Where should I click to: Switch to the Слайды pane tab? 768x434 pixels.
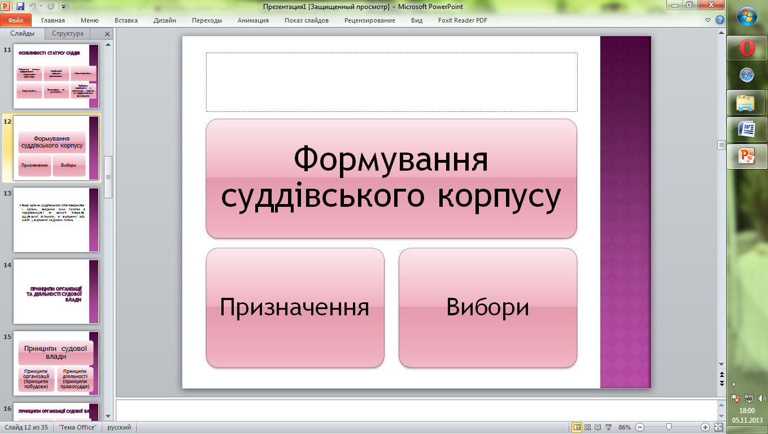tap(23, 33)
